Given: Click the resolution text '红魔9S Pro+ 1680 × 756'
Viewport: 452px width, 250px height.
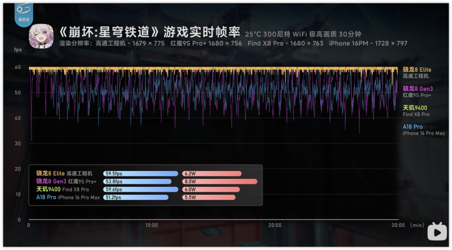Looking at the screenshot, I should (x=206, y=43).
